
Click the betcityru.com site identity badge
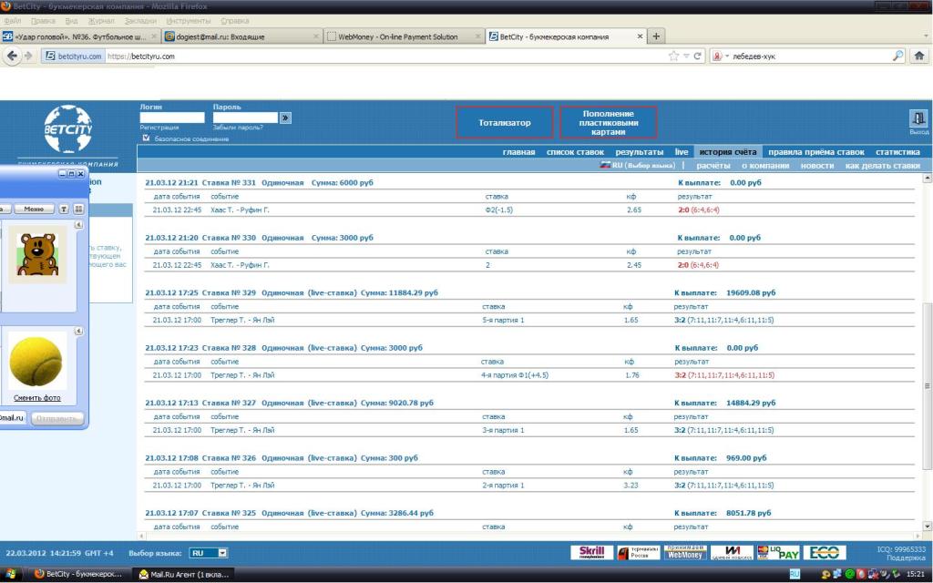click(x=73, y=56)
